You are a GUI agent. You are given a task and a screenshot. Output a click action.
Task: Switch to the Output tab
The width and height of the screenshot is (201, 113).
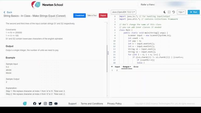(127, 67)
